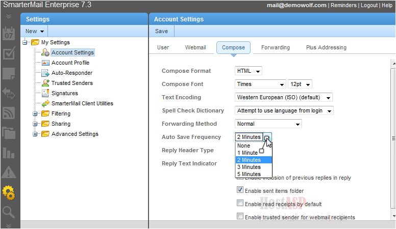Open the Notes icon in sidebar
This screenshot has height=229, width=396.
pyautogui.click(x=9, y=73)
